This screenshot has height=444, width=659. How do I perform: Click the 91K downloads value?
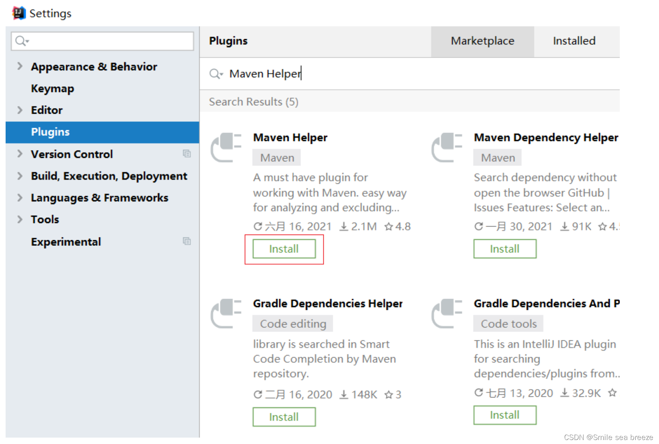[582, 227]
